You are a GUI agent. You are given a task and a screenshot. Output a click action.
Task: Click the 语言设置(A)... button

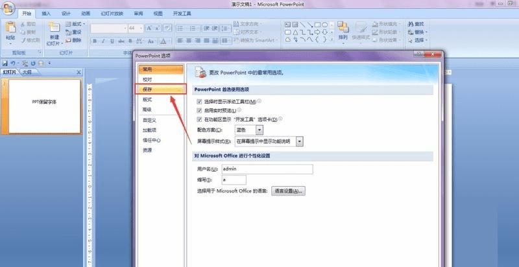(288, 191)
